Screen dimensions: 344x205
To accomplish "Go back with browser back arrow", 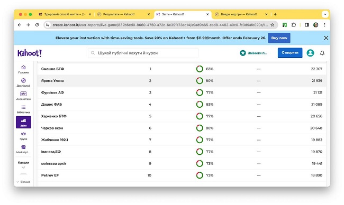I will (19, 25).
